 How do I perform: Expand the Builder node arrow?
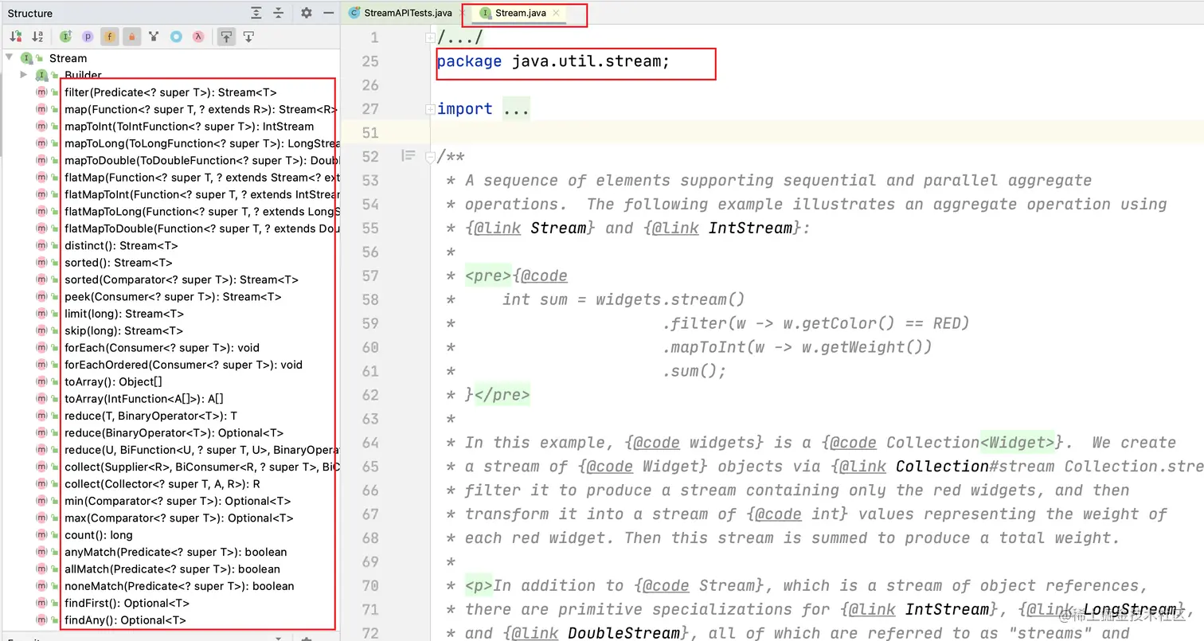(25, 75)
